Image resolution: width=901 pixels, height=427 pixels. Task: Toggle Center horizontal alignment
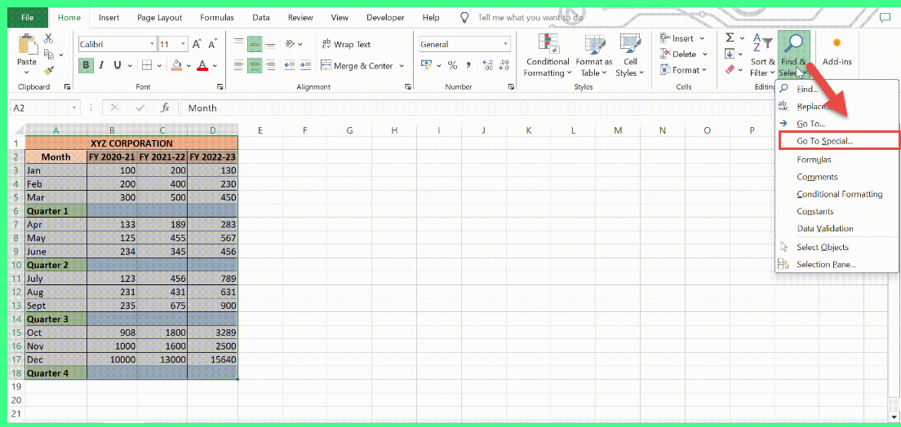tap(255, 65)
